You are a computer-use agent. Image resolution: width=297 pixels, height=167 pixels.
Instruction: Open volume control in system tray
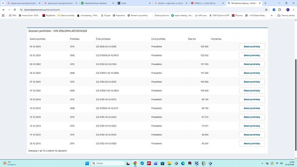click(281, 163)
